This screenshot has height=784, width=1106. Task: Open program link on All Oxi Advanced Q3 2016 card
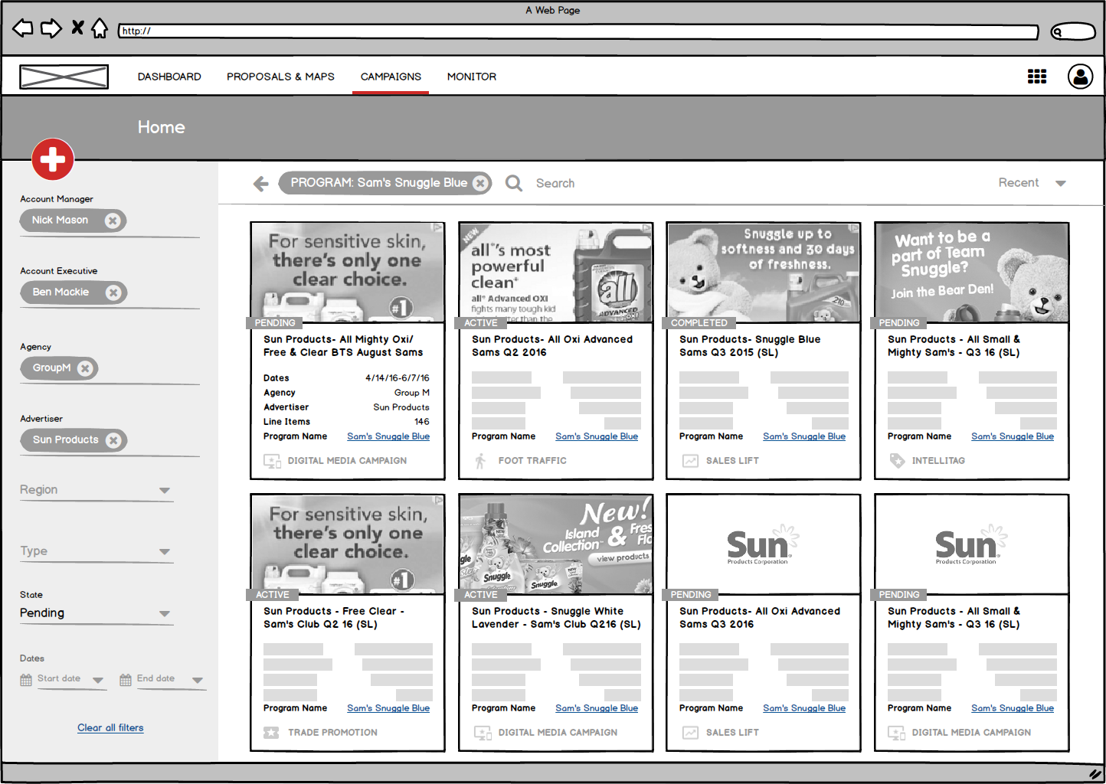[804, 708]
